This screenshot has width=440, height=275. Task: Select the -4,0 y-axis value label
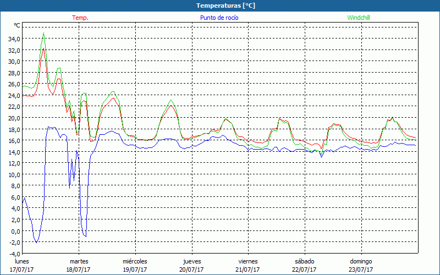pos(13,254)
